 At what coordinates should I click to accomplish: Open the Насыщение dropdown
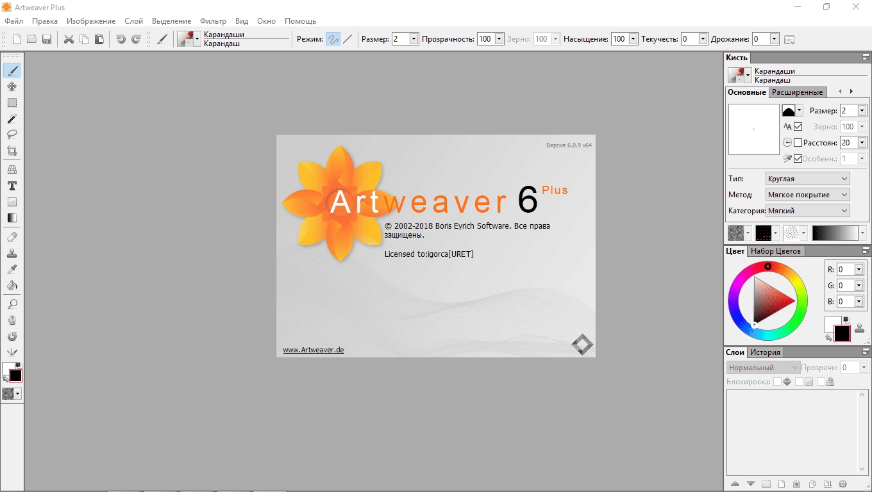(633, 39)
